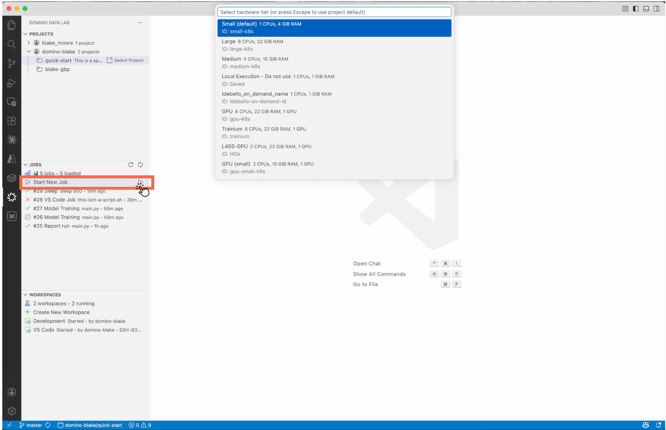Click Select Project on the quick-start row
The image size is (666, 430).
tap(125, 60)
